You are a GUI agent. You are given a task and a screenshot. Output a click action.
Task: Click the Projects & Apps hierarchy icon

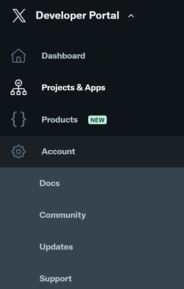click(19, 87)
